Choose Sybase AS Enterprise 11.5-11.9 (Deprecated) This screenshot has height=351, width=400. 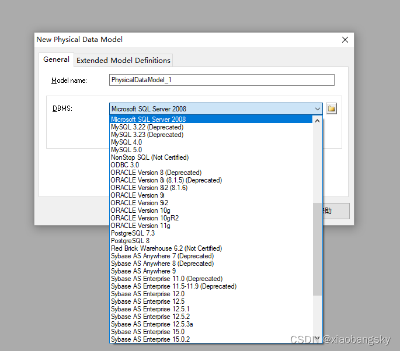(x=211, y=286)
